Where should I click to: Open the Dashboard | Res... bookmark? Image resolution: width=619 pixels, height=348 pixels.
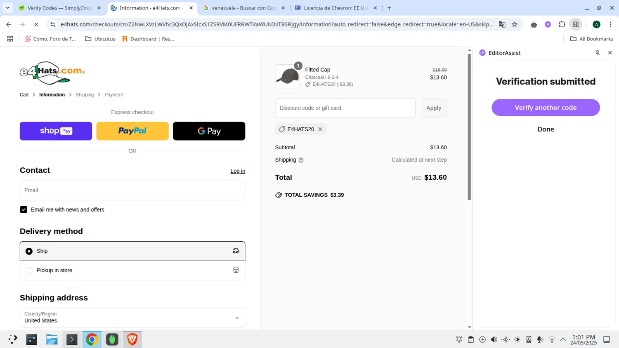click(148, 39)
